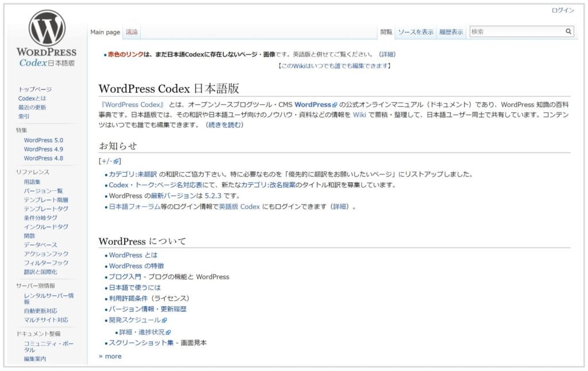Open フィルターフック in the sidebar
Screen dimensions: 588x371
coord(46,263)
